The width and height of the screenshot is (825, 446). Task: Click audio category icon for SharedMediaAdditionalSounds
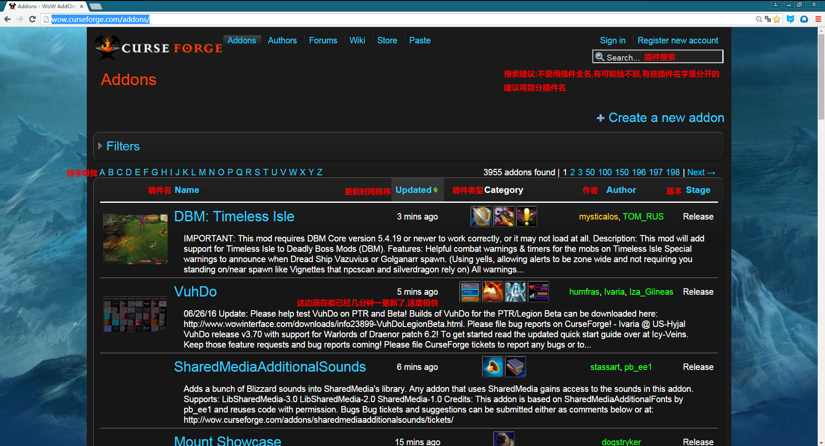point(492,367)
